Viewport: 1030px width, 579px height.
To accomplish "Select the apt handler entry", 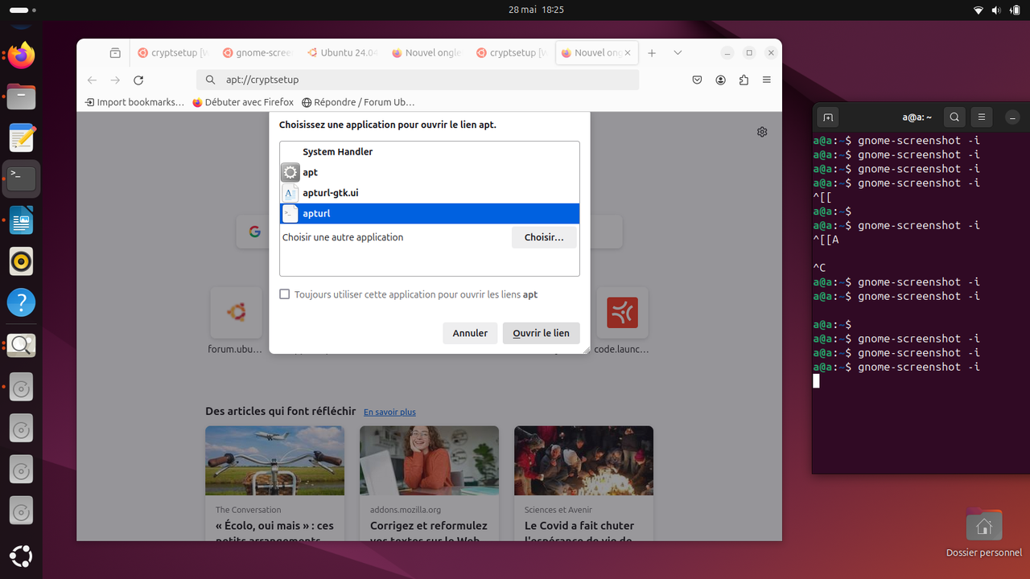I will 430,172.
